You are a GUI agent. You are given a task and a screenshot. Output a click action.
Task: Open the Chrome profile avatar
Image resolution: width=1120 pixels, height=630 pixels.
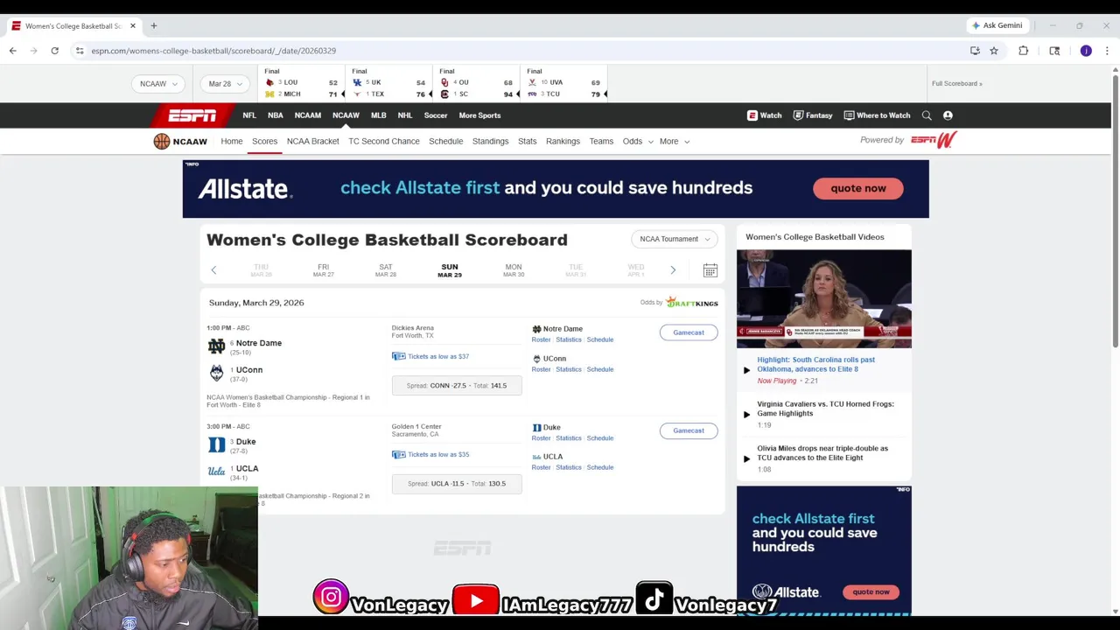pyautogui.click(x=1086, y=51)
